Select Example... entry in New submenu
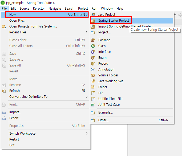This screenshot has width=182, height=156. pos(132,112)
